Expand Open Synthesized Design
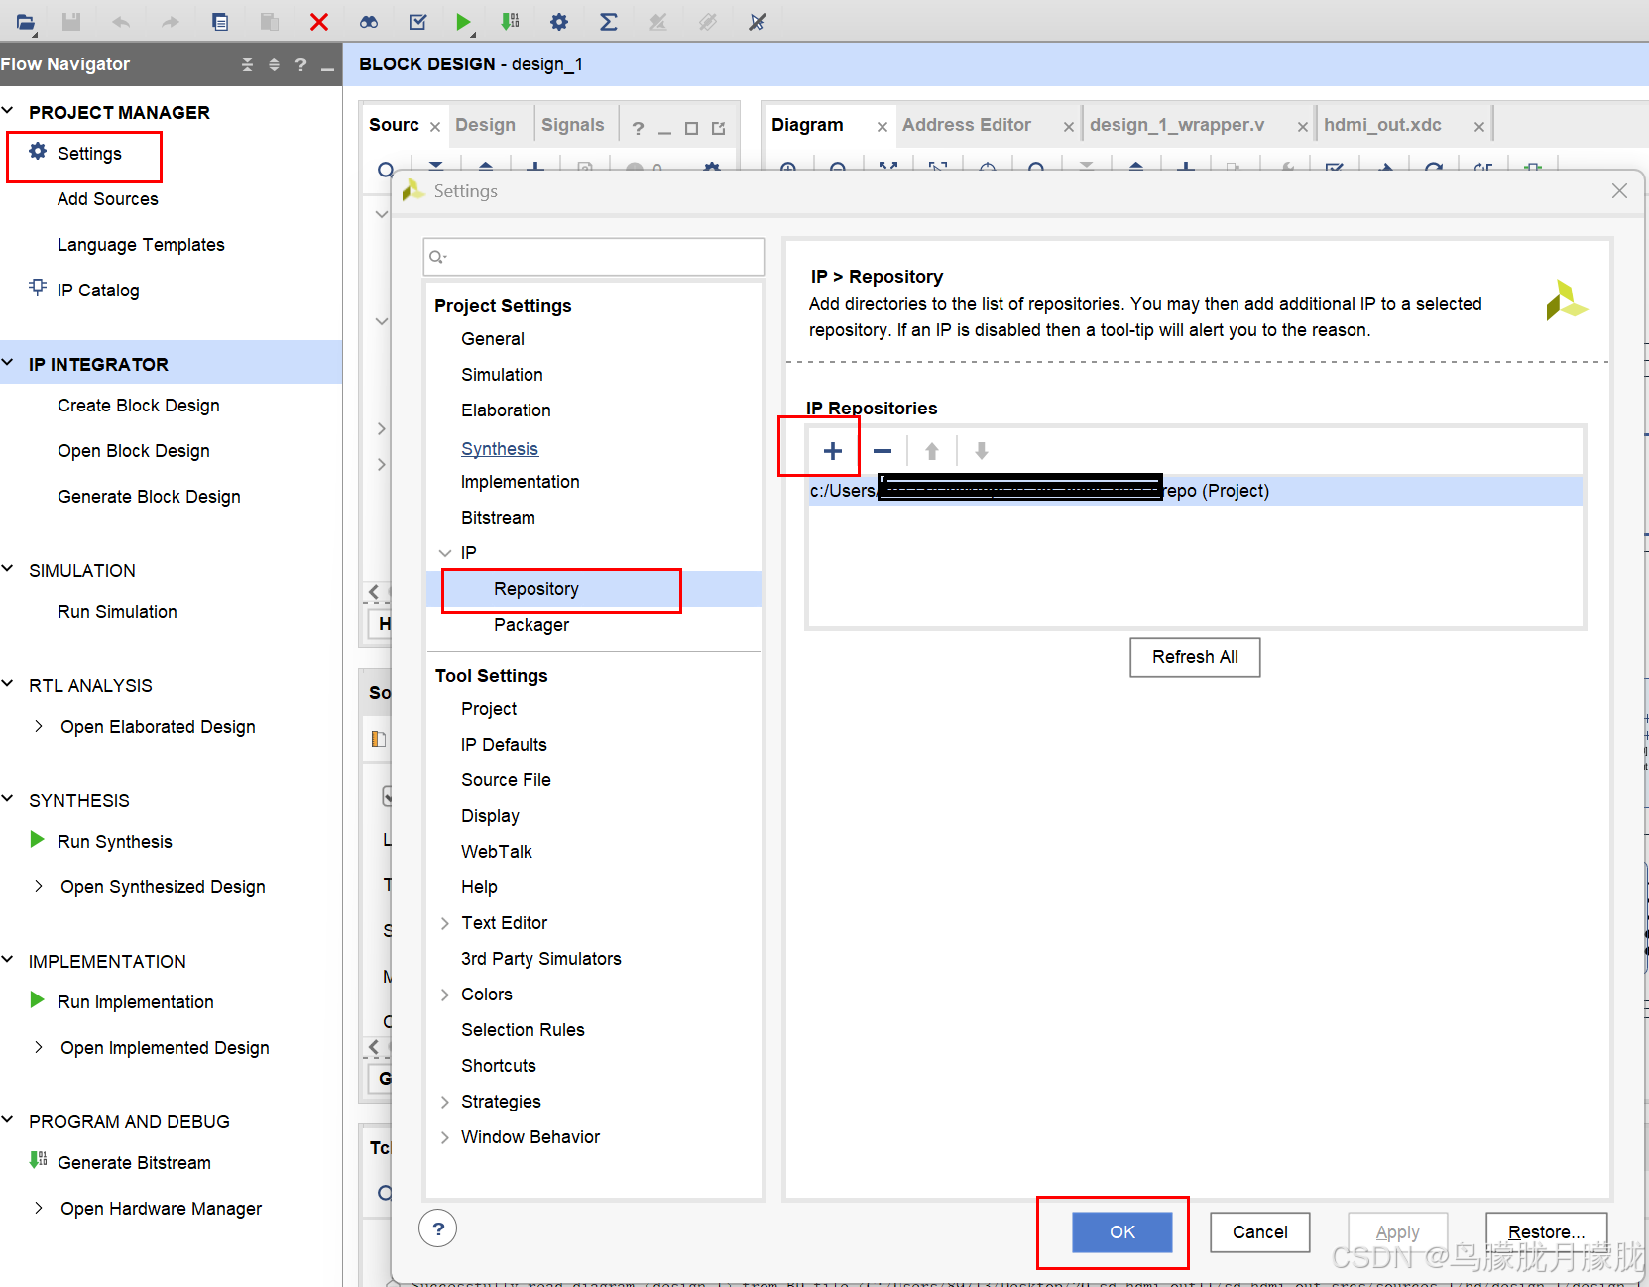Viewport: 1649px width, 1287px height. [39, 886]
